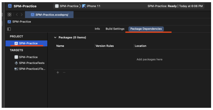Click the SPM-Practice breadcrumb in jump bar
This screenshot has height=110, width=213.
tap(21, 22)
